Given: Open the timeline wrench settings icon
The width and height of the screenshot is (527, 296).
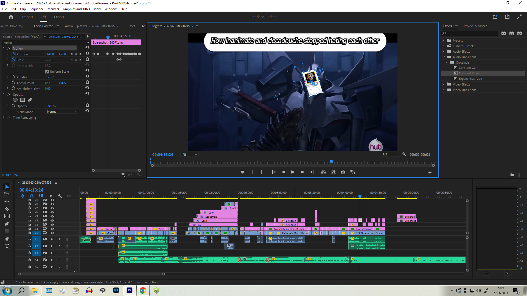Looking at the screenshot, I should tap(60, 196).
